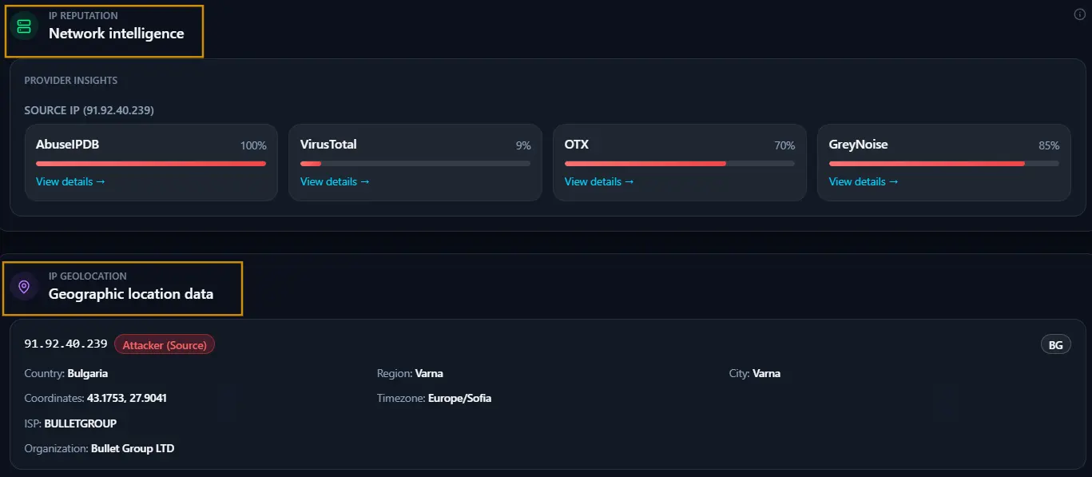Viewport: 1092px width, 477px height.
Task: Open AbuseIPDB View details link
Action: (70, 181)
